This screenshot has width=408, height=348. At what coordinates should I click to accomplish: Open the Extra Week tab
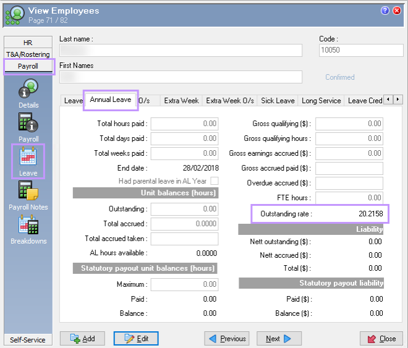click(181, 101)
